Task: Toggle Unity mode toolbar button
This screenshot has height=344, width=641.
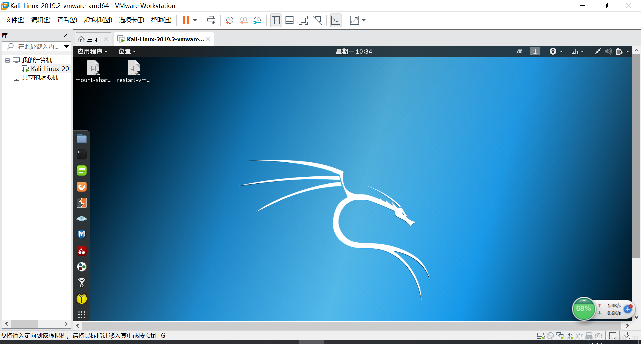Action: click(x=317, y=20)
